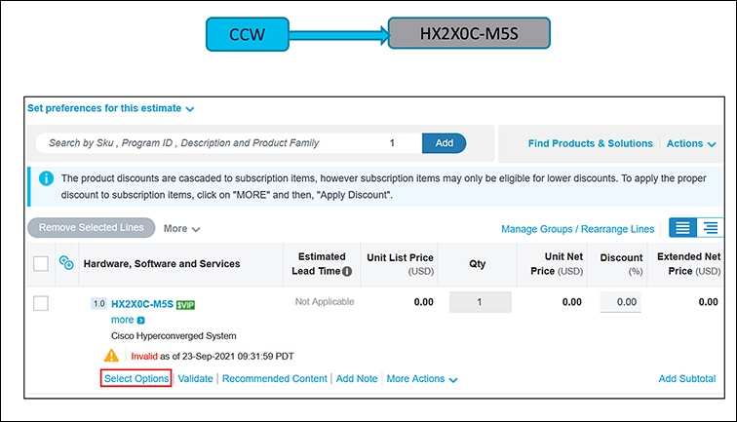Switch to the indented list view icon
The height and width of the screenshot is (422, 737).
pyautogui.click(x=710, y=227)
